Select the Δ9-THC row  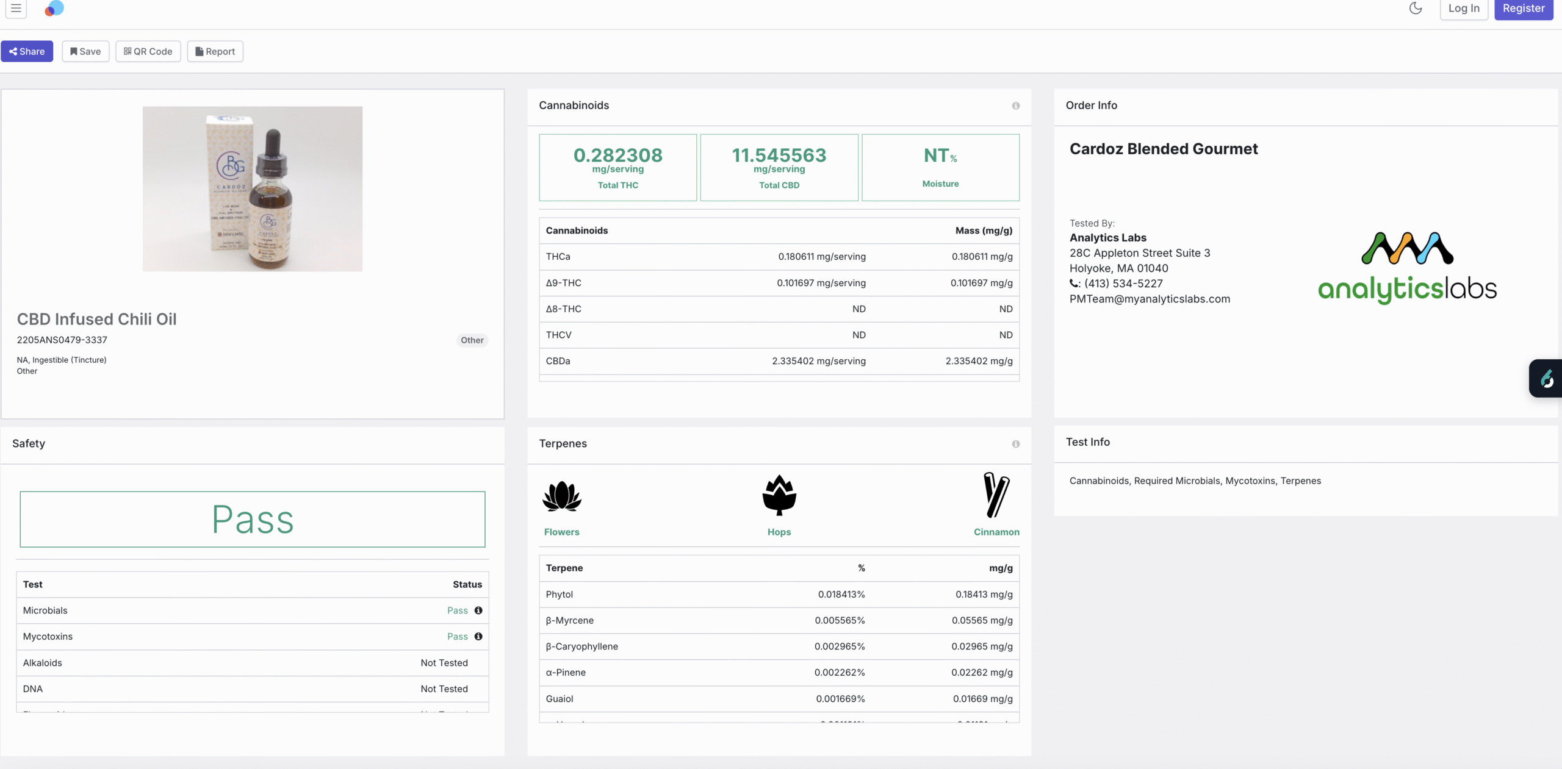pos(779,283)
